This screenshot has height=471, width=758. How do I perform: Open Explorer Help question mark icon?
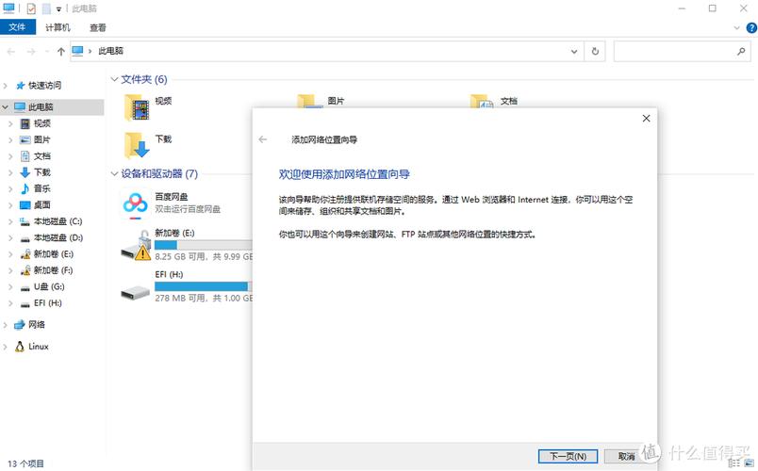[751, 28]
